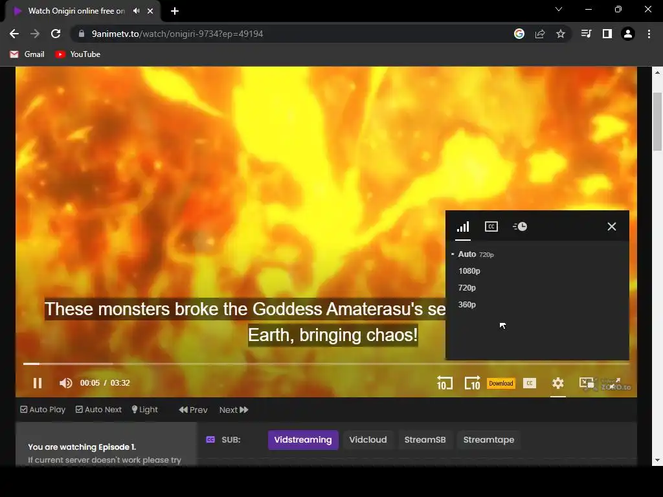Open the playback speed tab in settings panel
663x497 pixels.
click(x=520, y=227)
